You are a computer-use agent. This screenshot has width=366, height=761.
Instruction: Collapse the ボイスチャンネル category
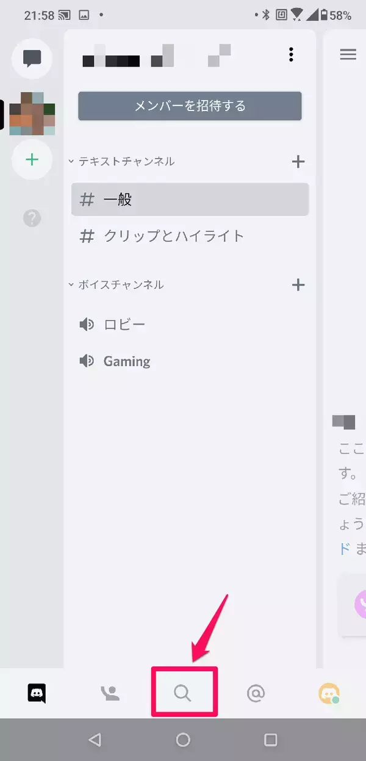point(115,284)
